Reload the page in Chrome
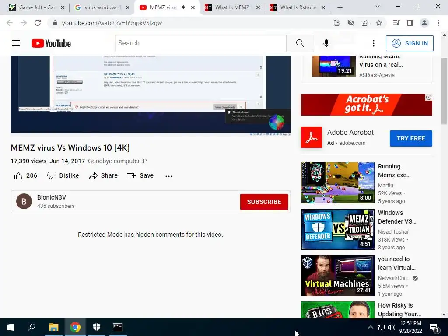 pyautogui.click(x=38, y=23)
